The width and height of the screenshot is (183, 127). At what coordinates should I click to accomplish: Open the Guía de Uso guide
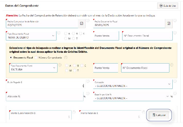tap(168, 6)
